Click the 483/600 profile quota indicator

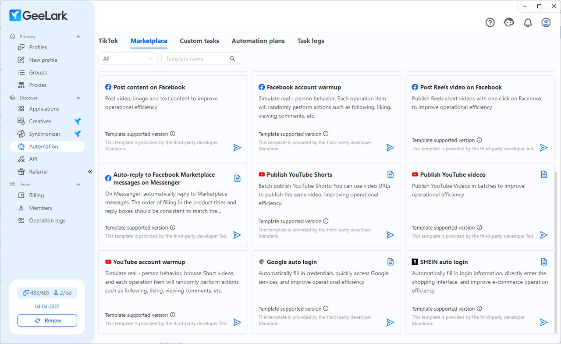[36, 293]
